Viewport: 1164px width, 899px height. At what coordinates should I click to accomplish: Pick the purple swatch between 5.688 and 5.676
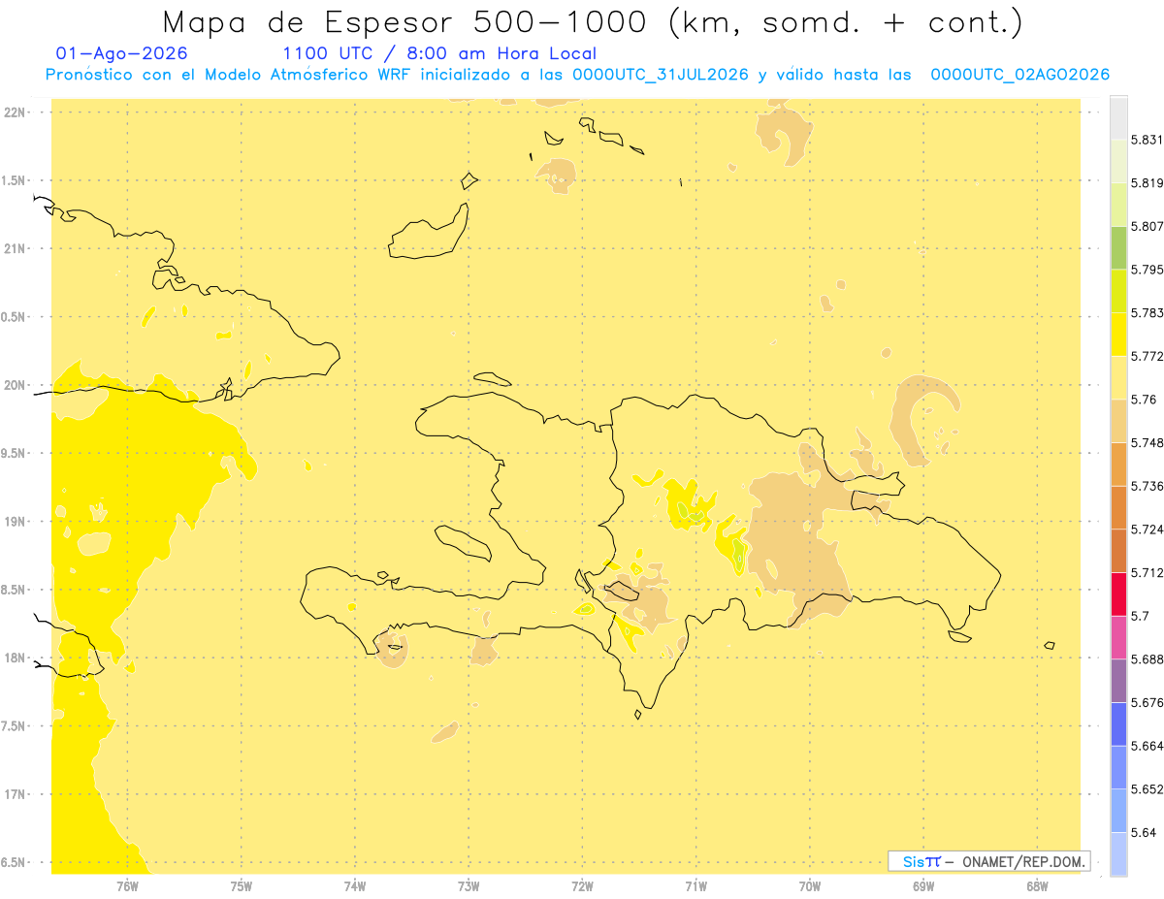(x=1118, y=681)
